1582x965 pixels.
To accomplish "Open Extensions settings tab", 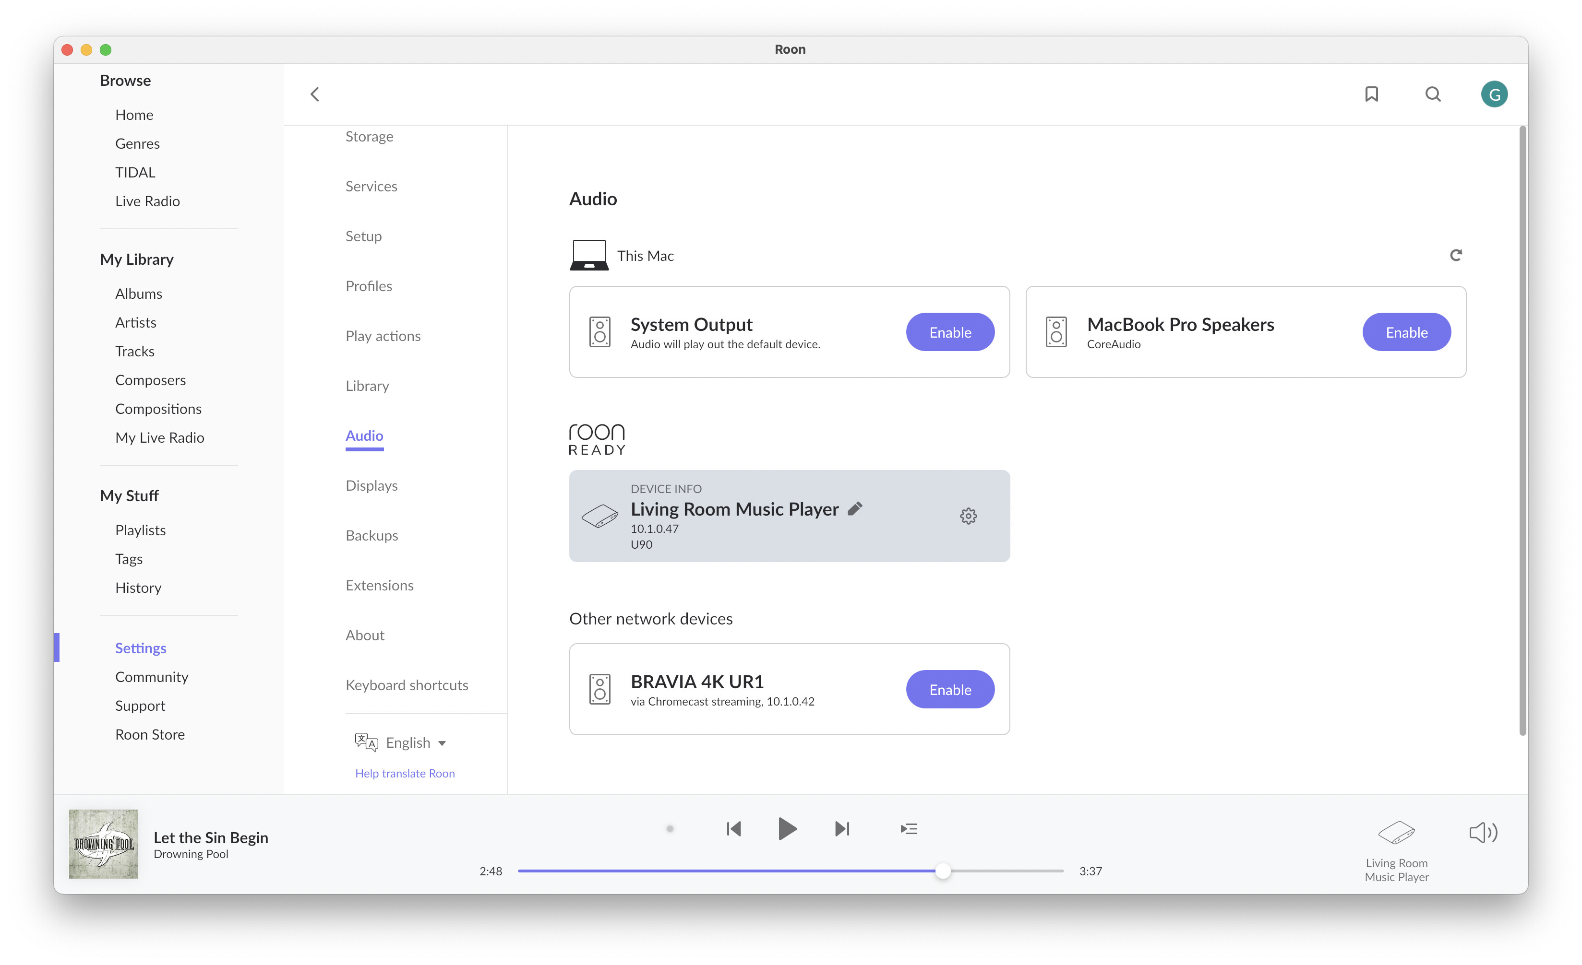I will [x=380, y=585].
